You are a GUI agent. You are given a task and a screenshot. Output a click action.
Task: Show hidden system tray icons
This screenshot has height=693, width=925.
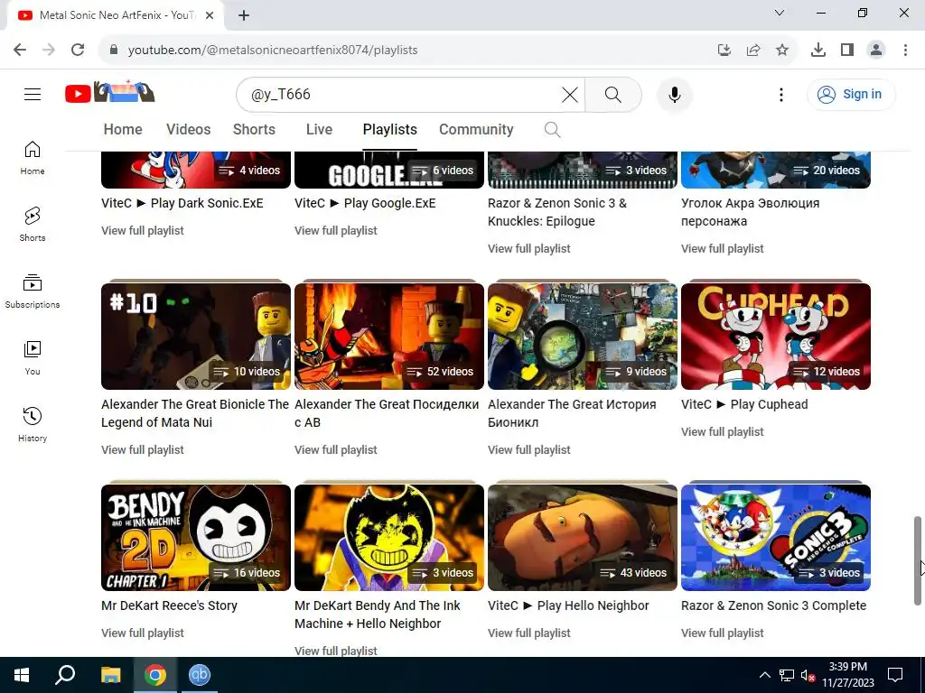coord(764,675)
